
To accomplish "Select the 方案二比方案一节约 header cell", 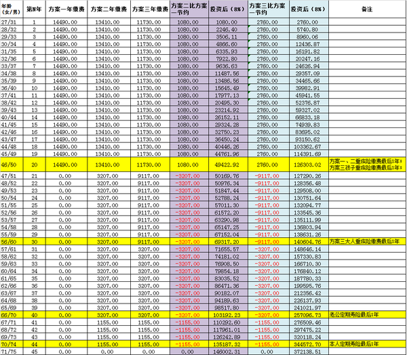I will (189, 9).
